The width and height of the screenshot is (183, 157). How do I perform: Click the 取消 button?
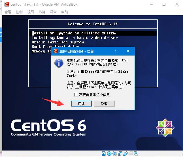(x=104, y=103)
